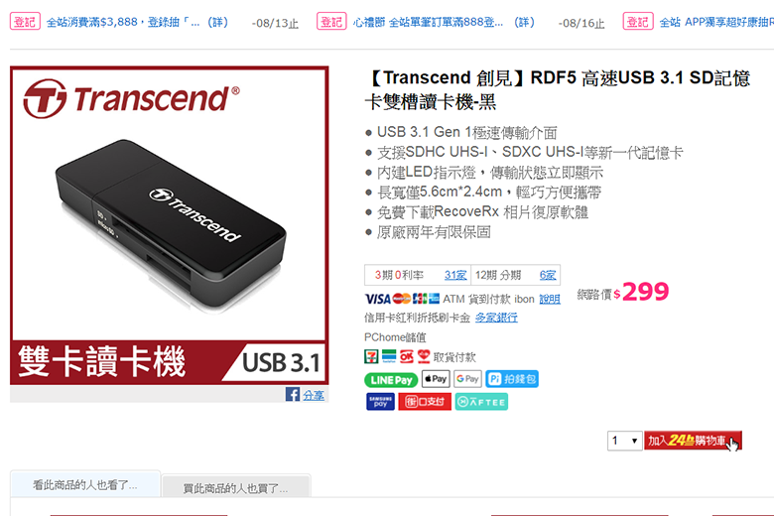Open the 說明 payment explanation link
This screenshot has width=774, height=516.
pos(550,300)
